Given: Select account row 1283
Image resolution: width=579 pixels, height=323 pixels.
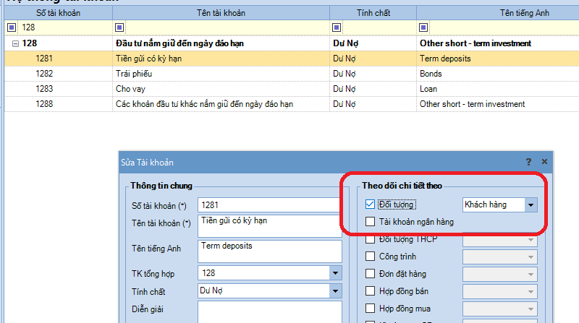Looking at the screenshot, I should tap(292, 89).
